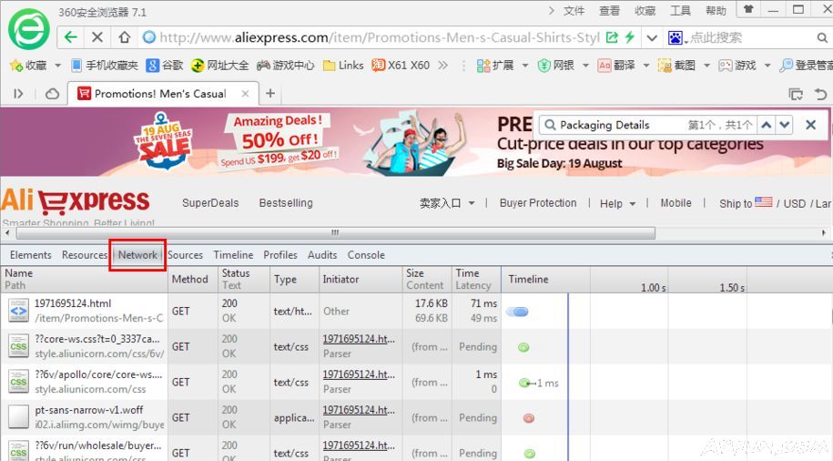Click the search magnifier icon in search box
833x461 pixels.
click(820, 37)
